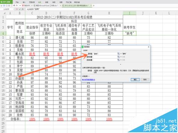178x133 pixels.
Task: Open the 插入 ribbon tab
Action: 24,2
